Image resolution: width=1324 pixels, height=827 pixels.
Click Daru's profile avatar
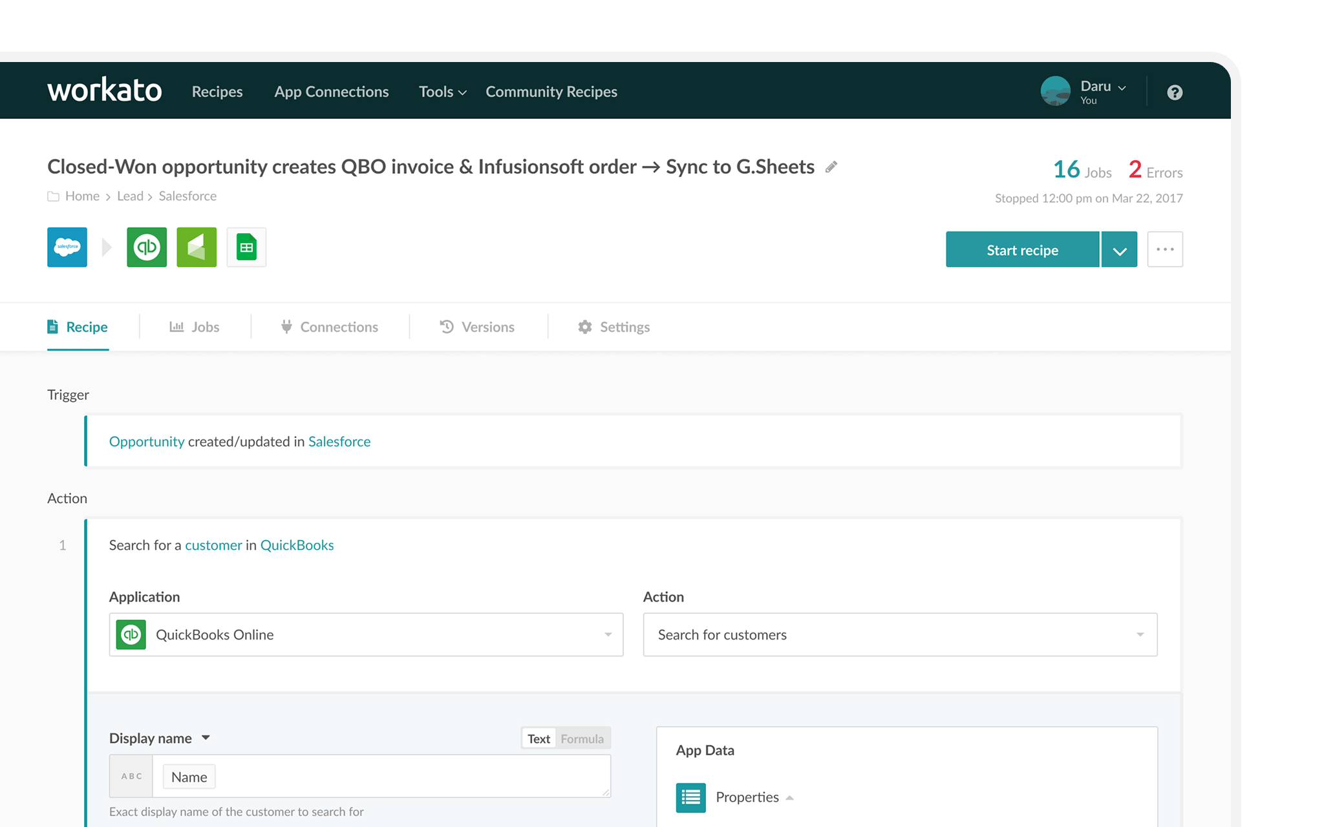1055,91
